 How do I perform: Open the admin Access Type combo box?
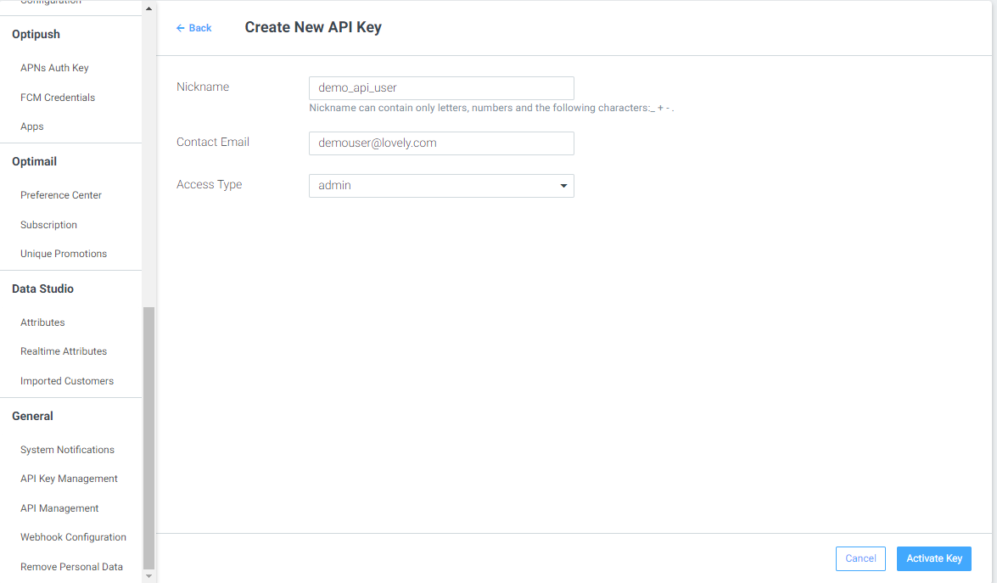click(441, 186)
